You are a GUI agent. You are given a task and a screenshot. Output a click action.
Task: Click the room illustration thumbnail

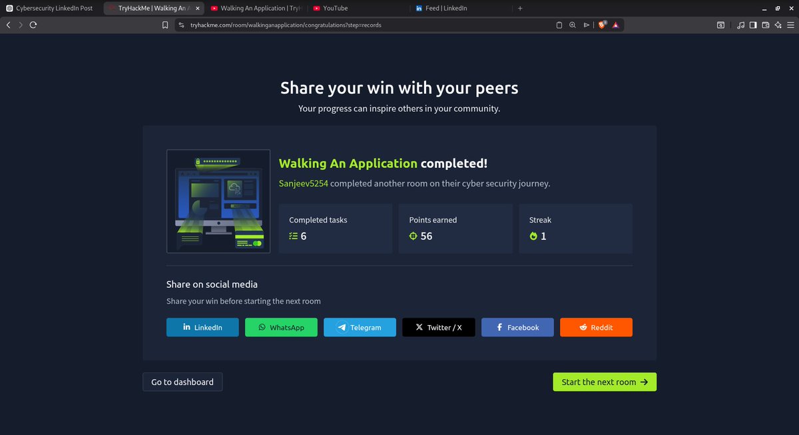point(218,201)
